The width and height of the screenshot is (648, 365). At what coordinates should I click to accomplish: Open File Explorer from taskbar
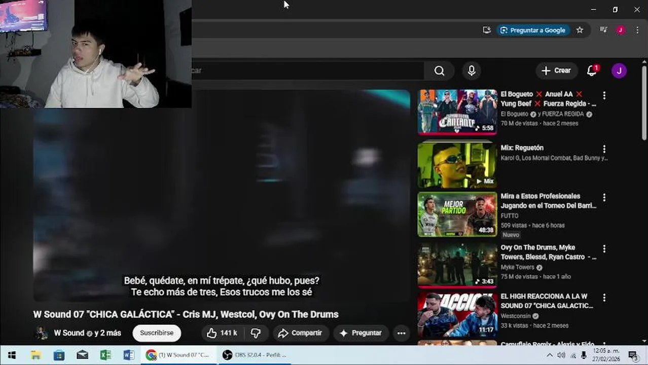pos(35,355)
